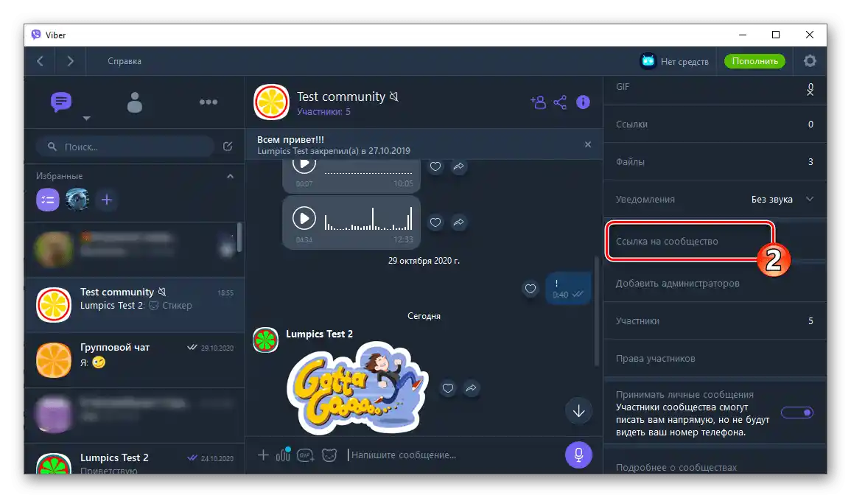Click the add participants icon in community header
The image size is (851, 498).
(538, 102)
